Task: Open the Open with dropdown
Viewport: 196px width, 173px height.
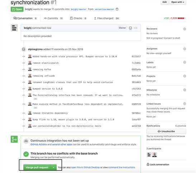Action: [x=178, y=2]
